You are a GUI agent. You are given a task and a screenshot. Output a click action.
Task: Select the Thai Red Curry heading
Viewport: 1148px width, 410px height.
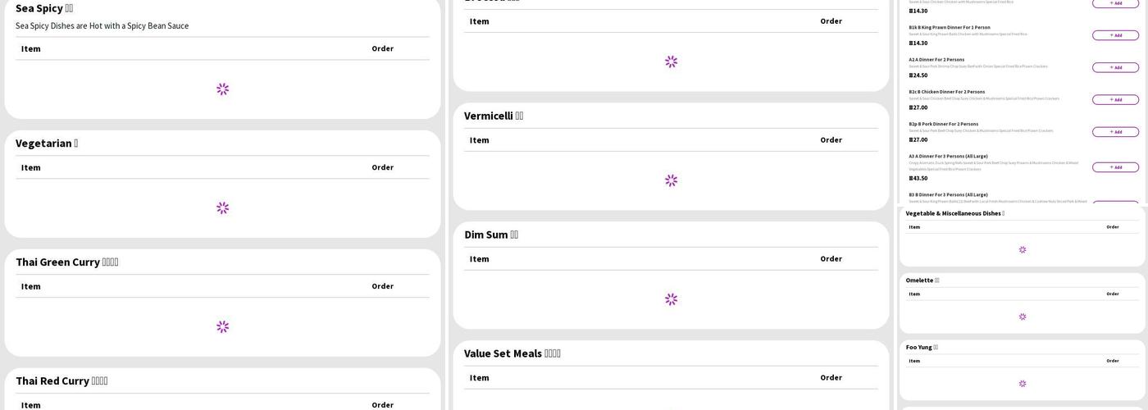[x=61, y=381]
